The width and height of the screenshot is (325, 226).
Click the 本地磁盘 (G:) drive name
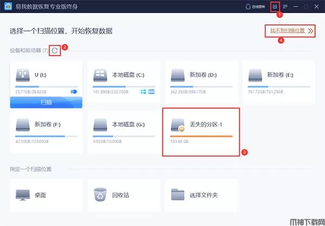128,125
